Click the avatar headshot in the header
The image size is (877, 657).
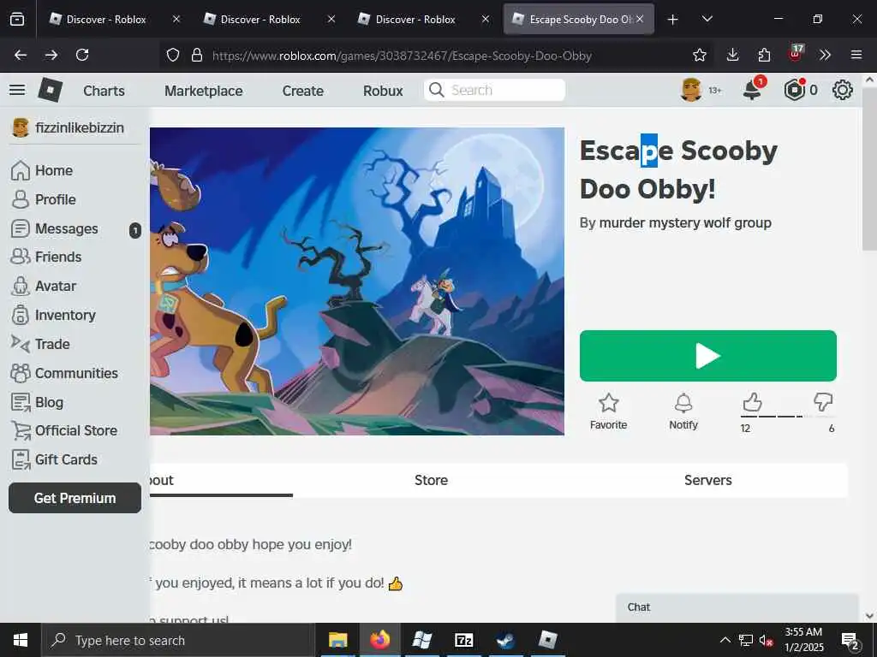point(691,90)
